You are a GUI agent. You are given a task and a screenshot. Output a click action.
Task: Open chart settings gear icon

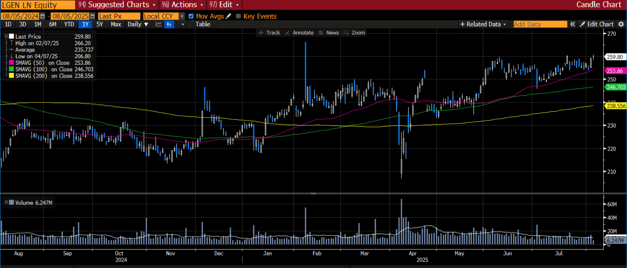621,24
